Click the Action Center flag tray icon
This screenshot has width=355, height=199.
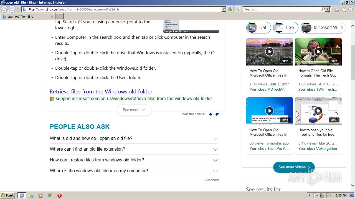[328, 195]
